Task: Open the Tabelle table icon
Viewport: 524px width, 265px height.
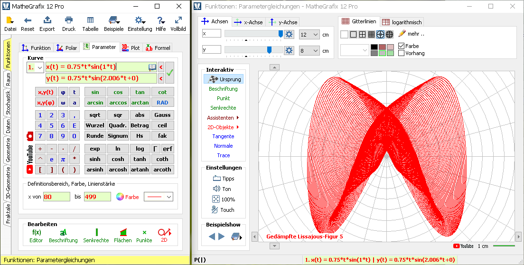Action: [x=90, y=20]
